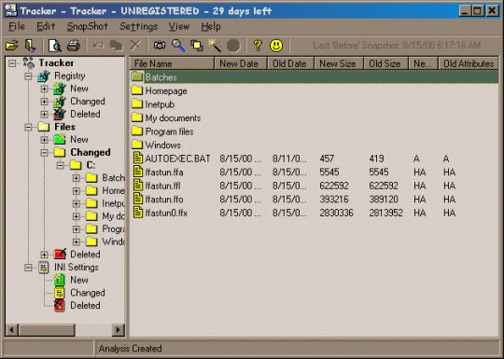Click the tree horizontal scrollbar thumb
This screenshot has height=359, width=504.
coord(47,330)
